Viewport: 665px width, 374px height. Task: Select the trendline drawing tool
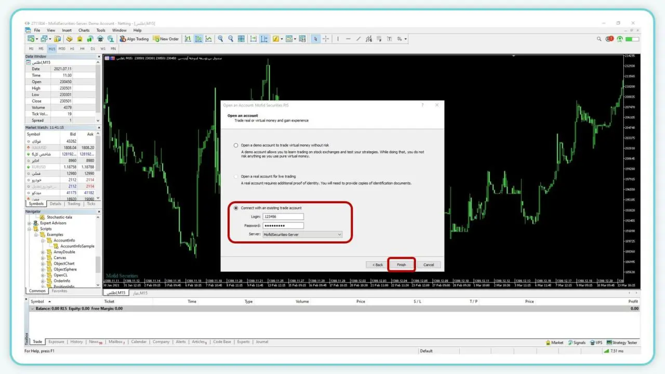(x=358, y=39)
